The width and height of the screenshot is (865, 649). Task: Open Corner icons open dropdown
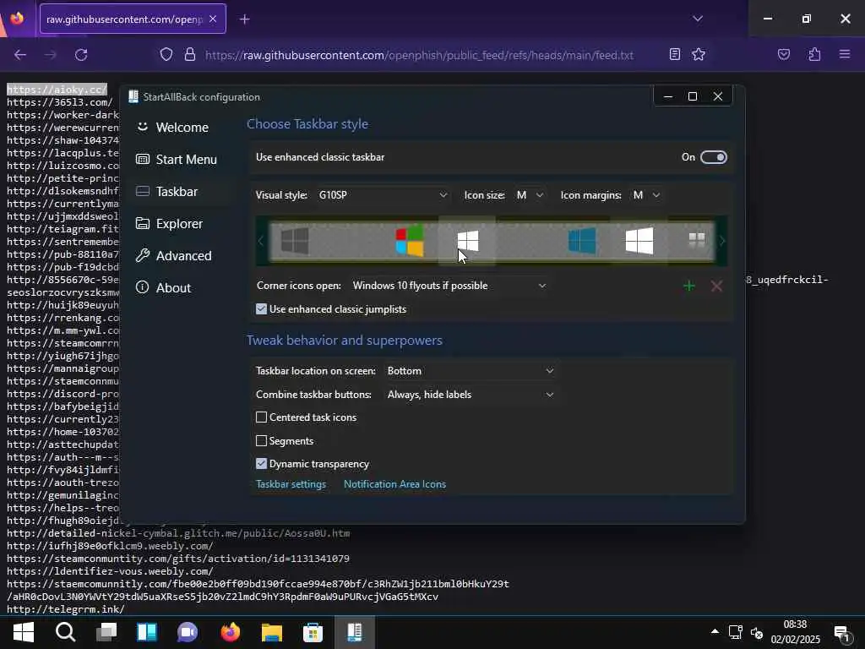tap(449, 286)
